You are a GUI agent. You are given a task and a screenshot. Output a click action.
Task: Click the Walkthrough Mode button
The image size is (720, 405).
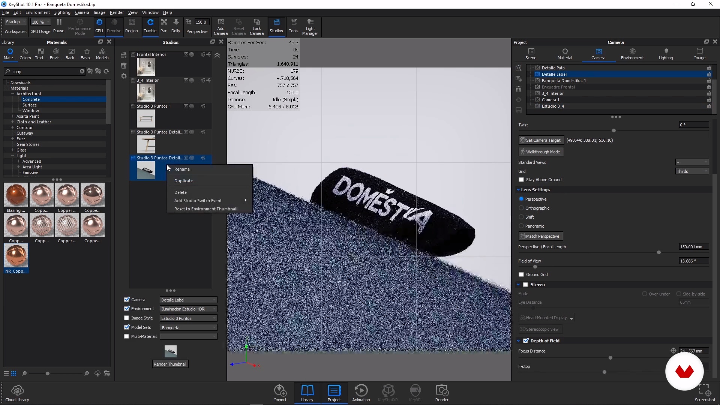(x=541, y=152)
